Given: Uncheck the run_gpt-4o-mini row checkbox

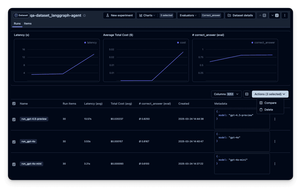Looking at the screenshot, I should pyautogui.click(x=14, y=164).
